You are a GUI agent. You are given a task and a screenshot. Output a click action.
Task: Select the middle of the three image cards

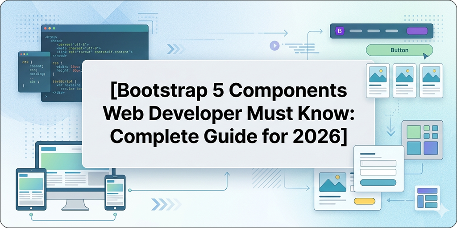coord(404,81)
